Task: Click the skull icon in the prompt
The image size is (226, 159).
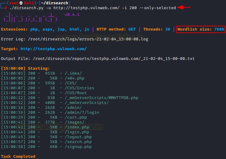Action: point(21,3)
